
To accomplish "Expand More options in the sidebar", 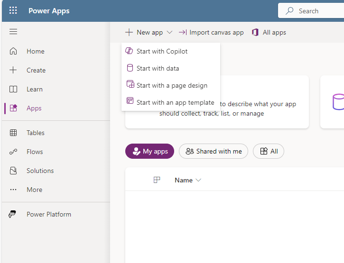I will 34,190.
